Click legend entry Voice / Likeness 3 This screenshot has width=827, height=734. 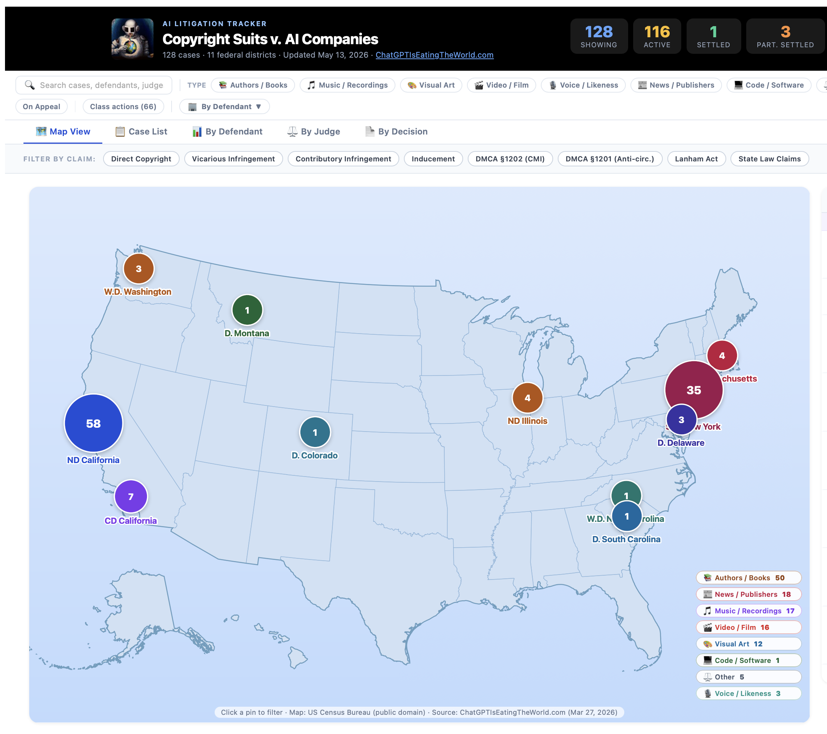(x=749, y=693)
